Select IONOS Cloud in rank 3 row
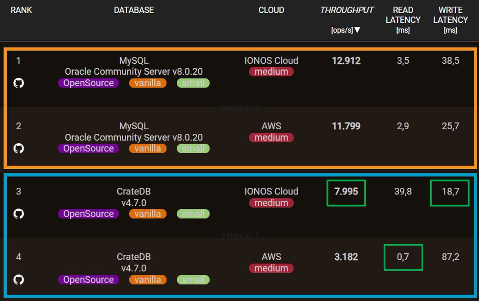The height and width of the screenshot is (301, 479). 271,192
